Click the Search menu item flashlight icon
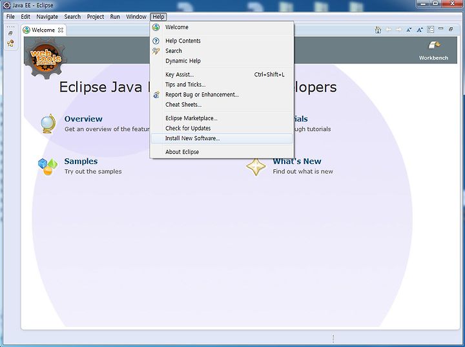This screenshot has width=465, height=347. click(x=156, y=51)
